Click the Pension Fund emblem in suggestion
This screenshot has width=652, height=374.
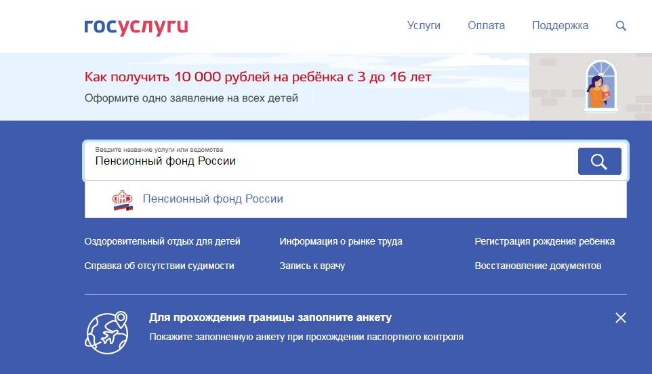[123, 201]
